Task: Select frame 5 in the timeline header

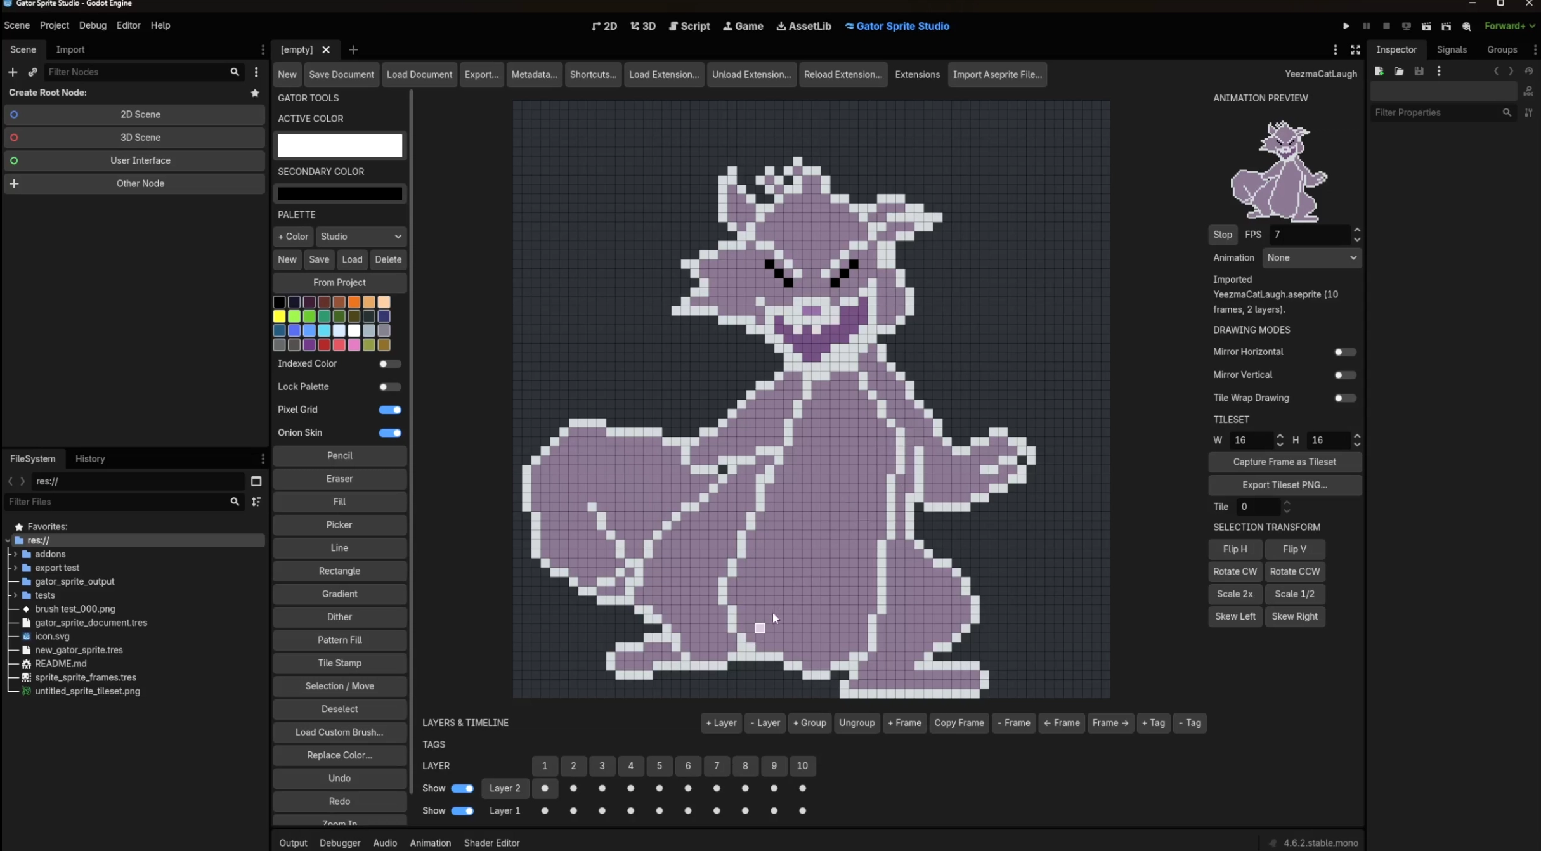Action: (x=659, y=766)
